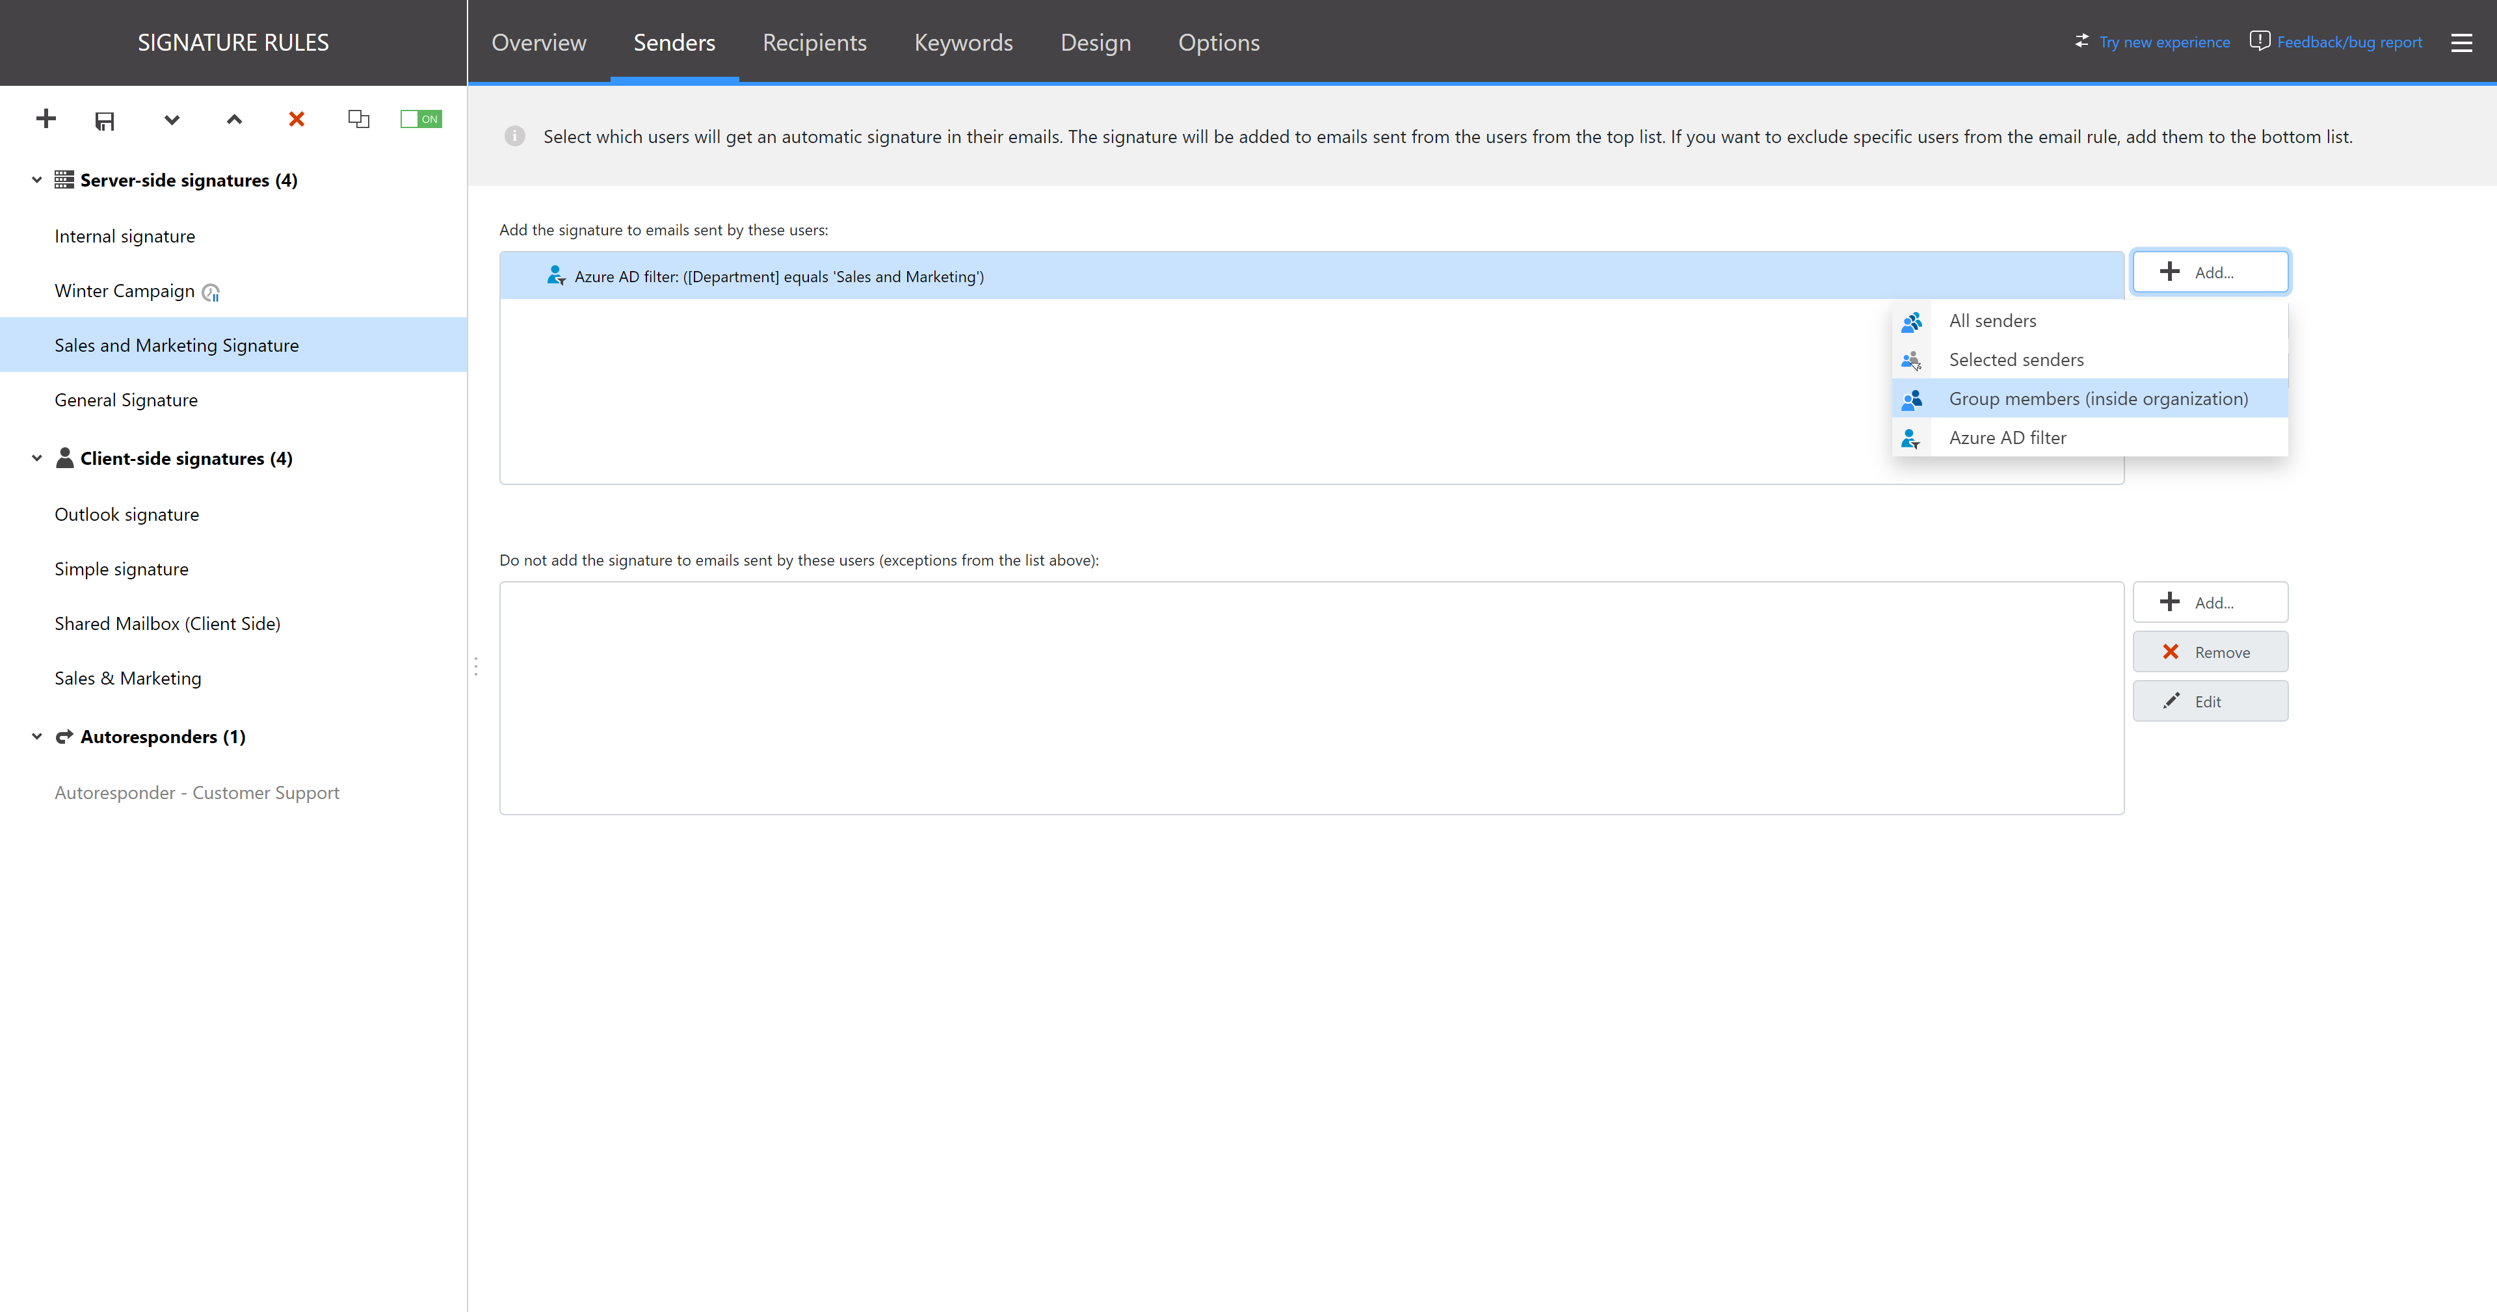The image size is (2497, 1312).
Task: Collapse the Autoresponders section
Action: click(36, 735)
